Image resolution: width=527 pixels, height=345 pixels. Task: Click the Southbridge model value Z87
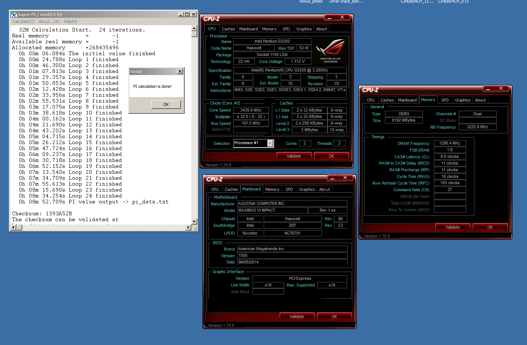click(x=293, y=225)
